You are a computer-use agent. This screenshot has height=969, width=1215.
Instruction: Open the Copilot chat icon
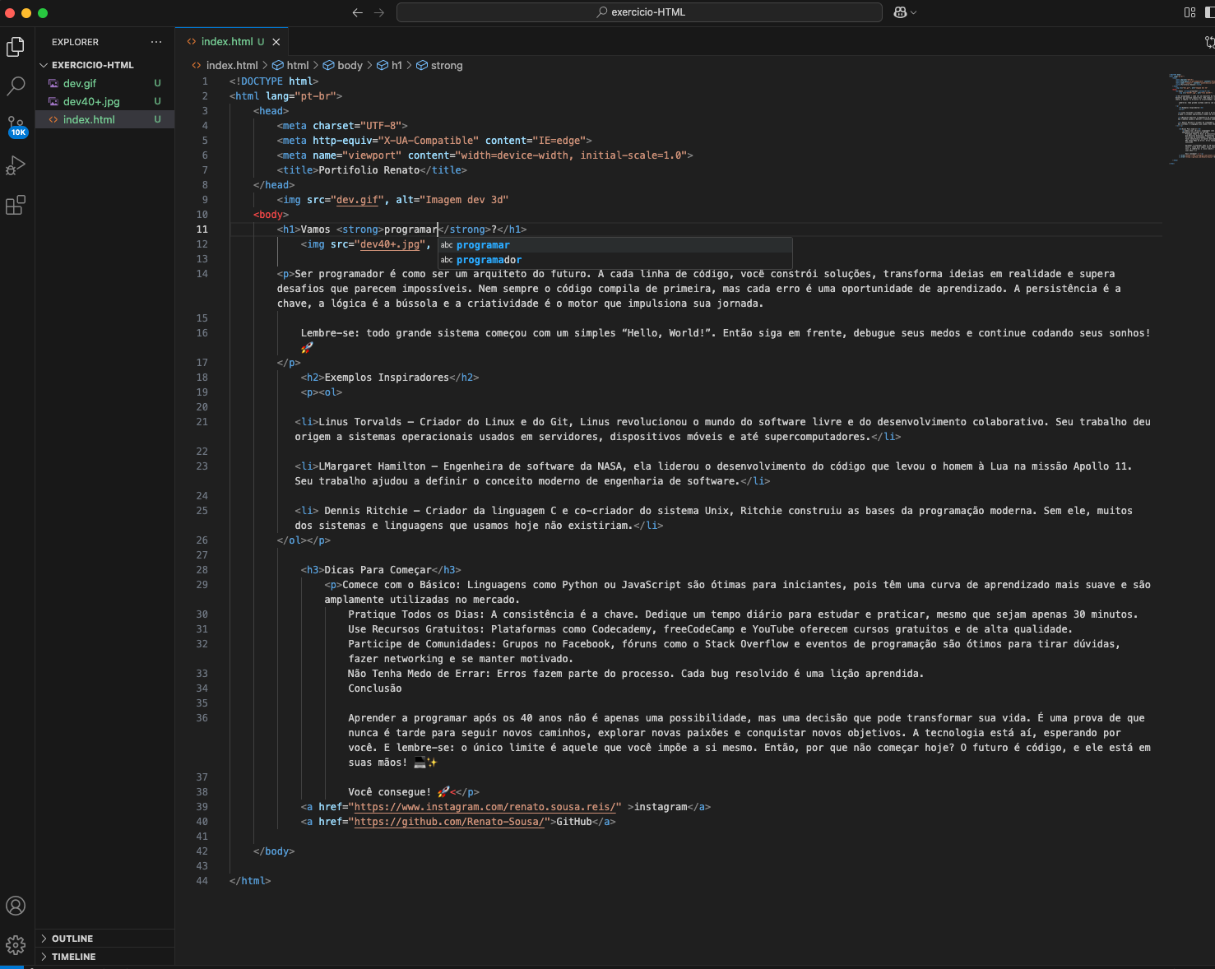point(900,12)
